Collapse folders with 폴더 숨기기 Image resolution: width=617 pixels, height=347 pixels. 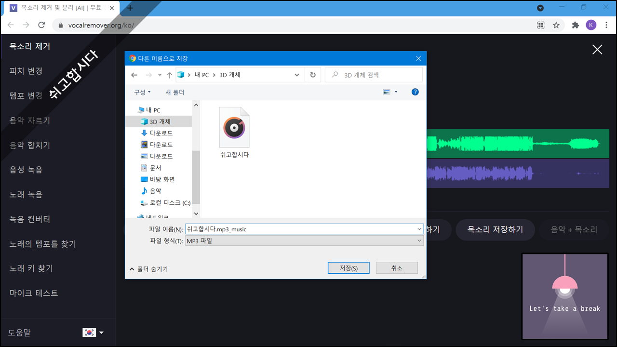click(x=148, y=269)
